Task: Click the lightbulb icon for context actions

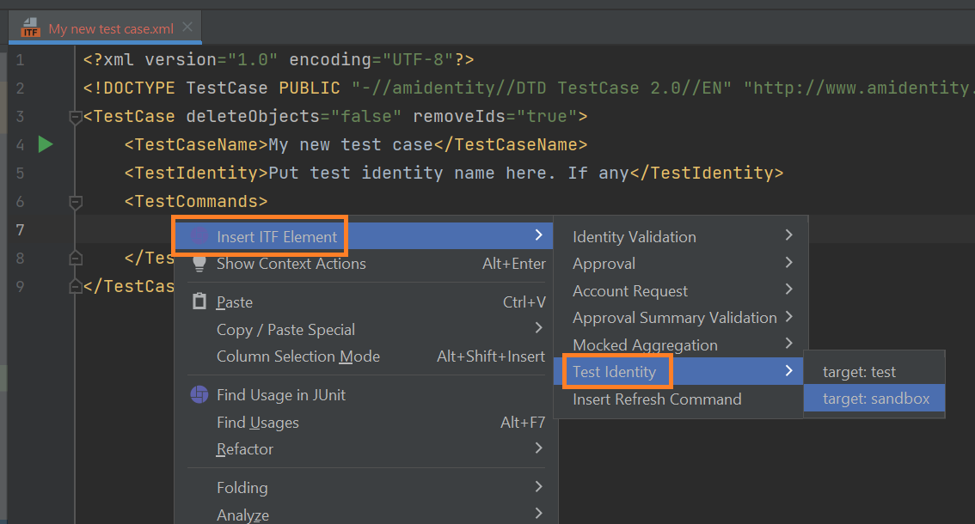Action: click(199, 264)
